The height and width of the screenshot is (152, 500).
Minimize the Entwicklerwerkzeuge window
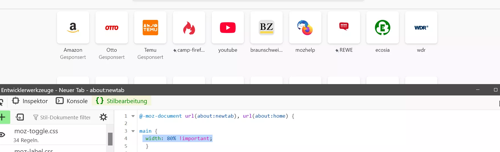coord(478,90)
